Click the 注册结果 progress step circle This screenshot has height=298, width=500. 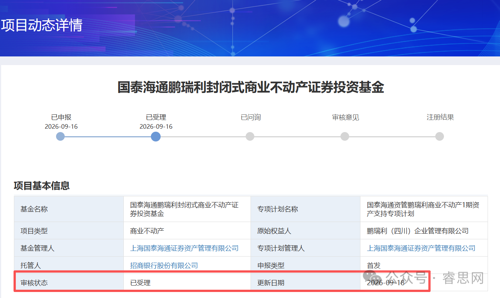click(x=439, y=136)
